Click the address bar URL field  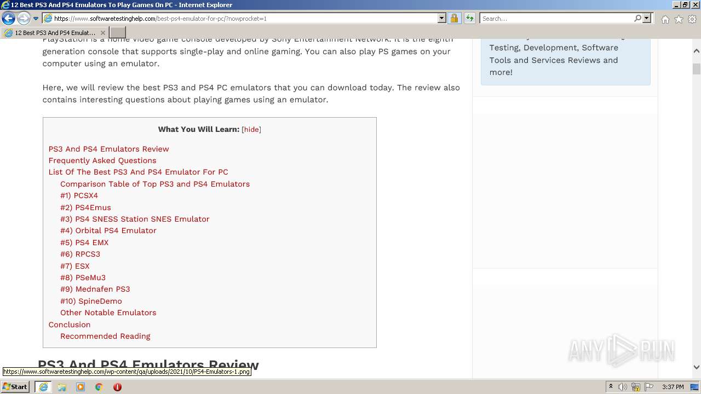click(x=240, y=19)
